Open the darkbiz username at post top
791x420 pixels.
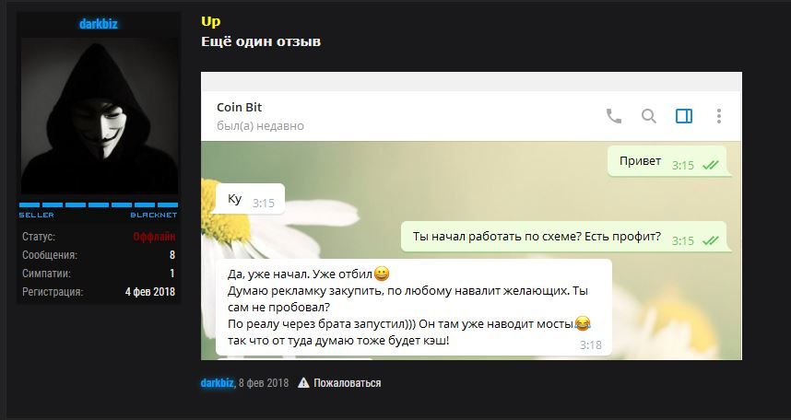[99, 23]
